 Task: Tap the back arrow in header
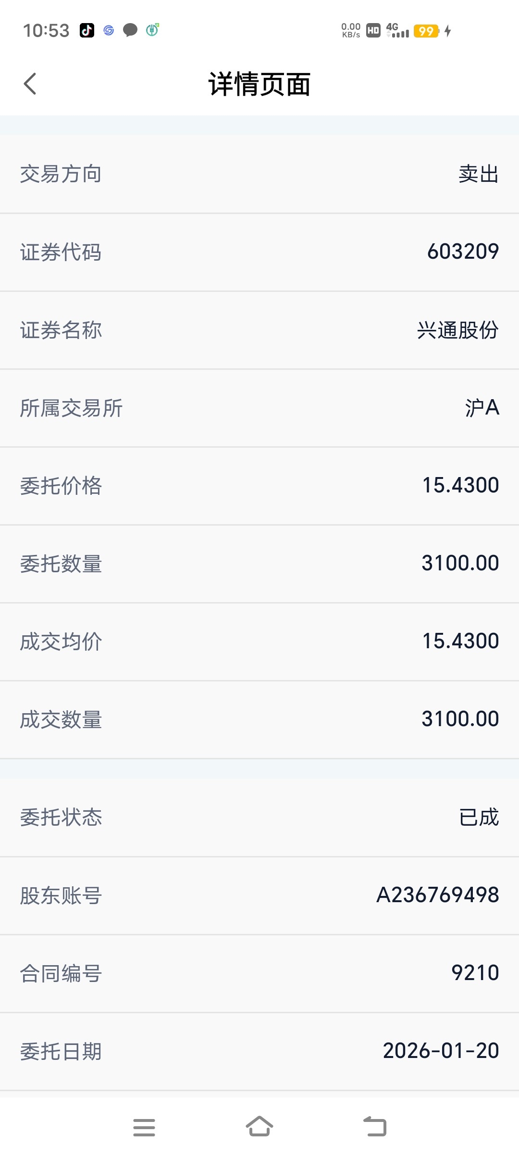pos(30,84)
